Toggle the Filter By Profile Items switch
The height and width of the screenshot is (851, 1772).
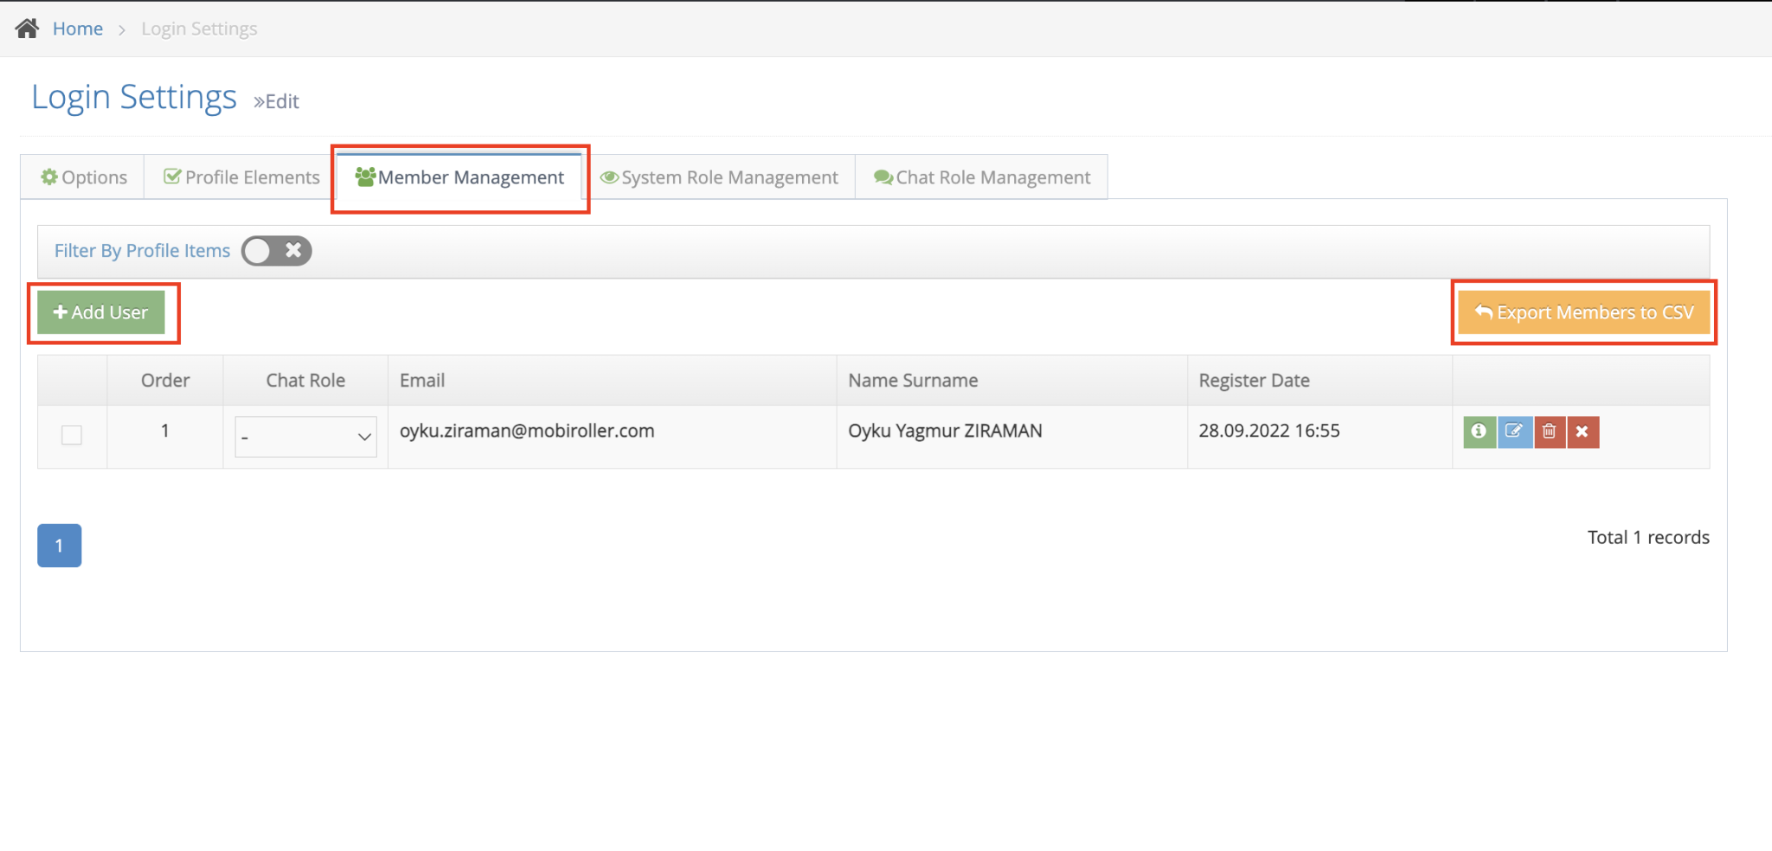(255, 250)
